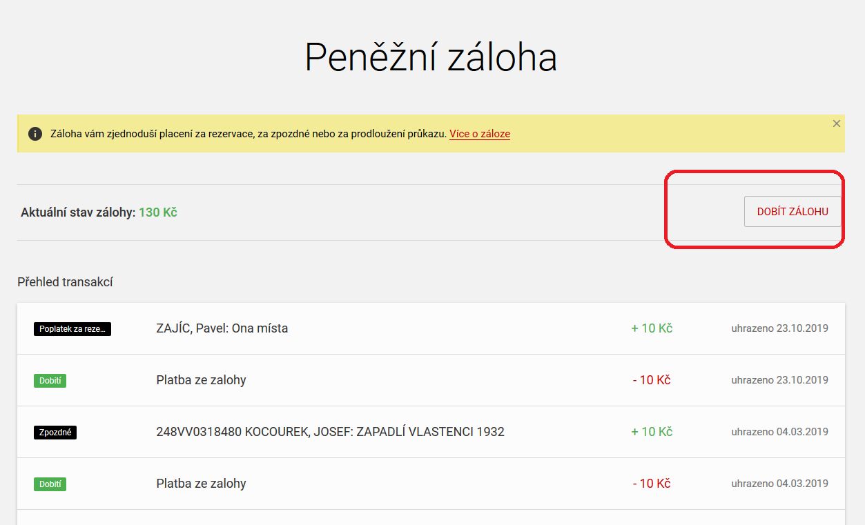Click the "Přehled transakcí" section heading
Viewport: 865px width, 525px height.
[65, 281]
